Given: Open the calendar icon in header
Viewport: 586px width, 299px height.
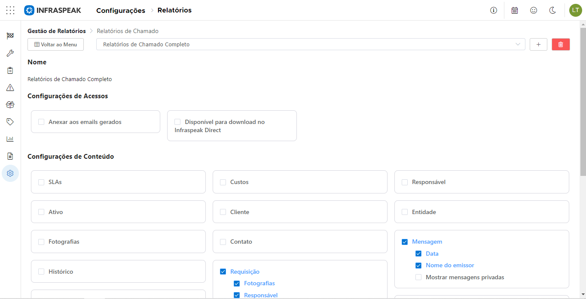Looking at the screenshot, I should [x=515, y=10].
